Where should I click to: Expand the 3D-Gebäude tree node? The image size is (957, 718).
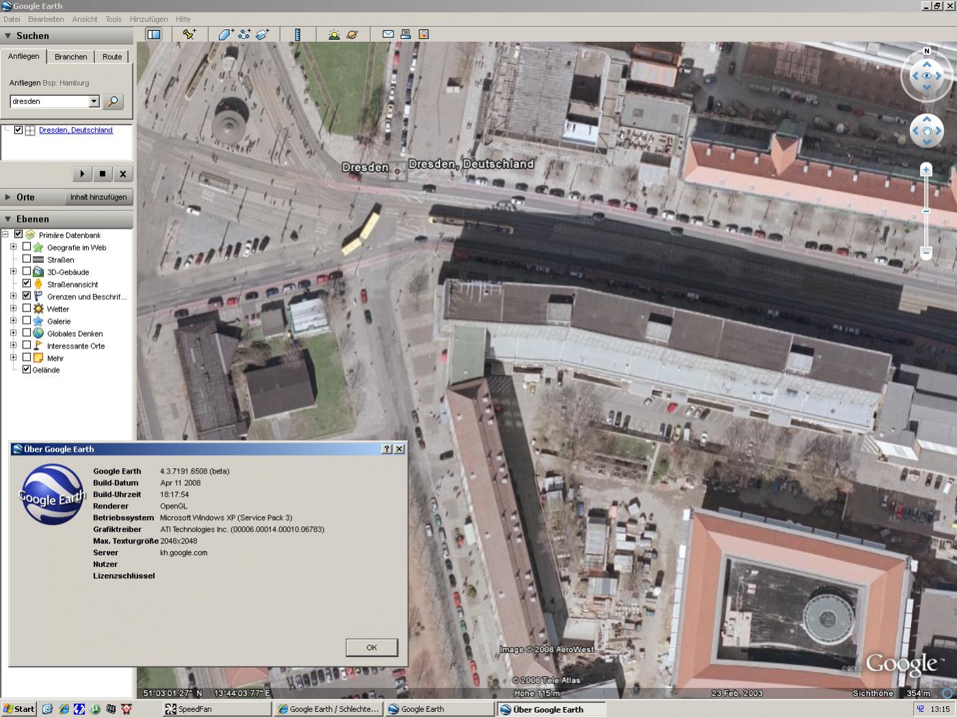click(x=13, y=271)
